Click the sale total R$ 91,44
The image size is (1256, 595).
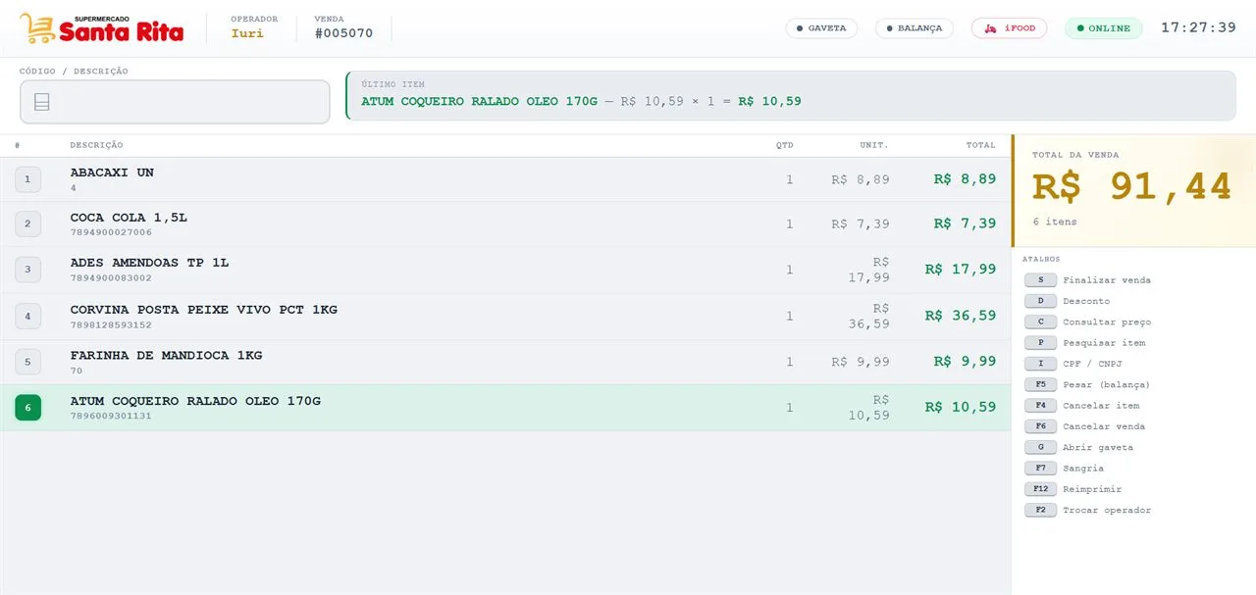[1131, 186]
